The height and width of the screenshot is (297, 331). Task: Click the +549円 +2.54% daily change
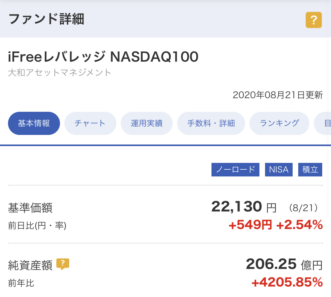275,225
